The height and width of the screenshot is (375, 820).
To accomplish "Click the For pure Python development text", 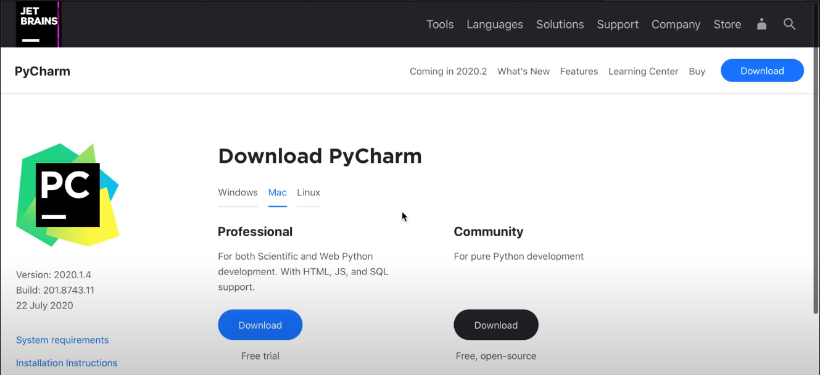I will (519, 256).
